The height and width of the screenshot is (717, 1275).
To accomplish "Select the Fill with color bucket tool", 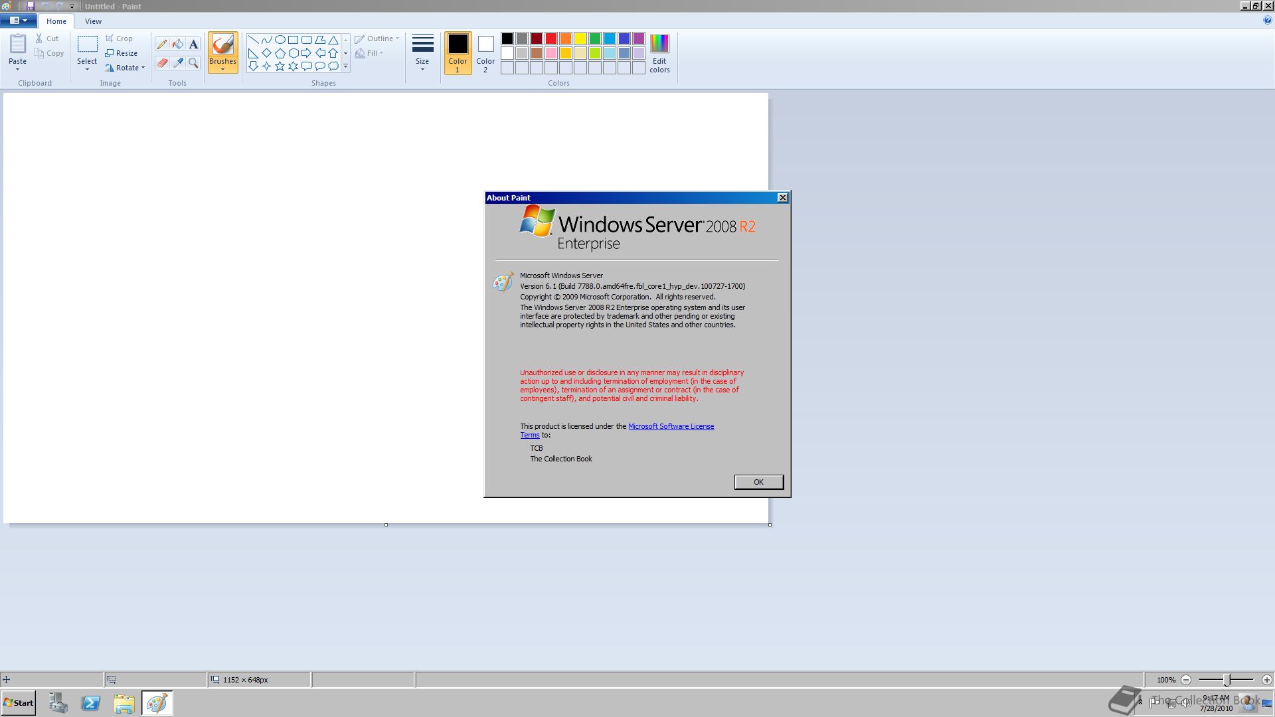I will click(x=178, y=44).
